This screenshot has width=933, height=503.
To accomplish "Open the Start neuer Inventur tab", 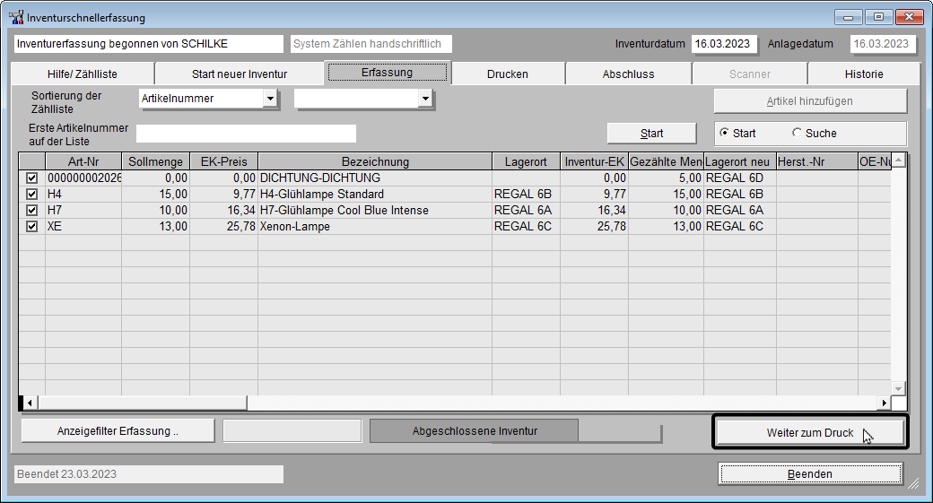I will (x=240, y=74).
